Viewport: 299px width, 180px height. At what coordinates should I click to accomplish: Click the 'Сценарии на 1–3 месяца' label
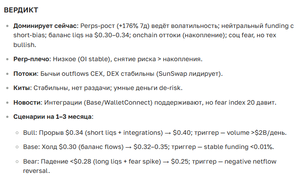pyautogui.click(x=53, y=117)
